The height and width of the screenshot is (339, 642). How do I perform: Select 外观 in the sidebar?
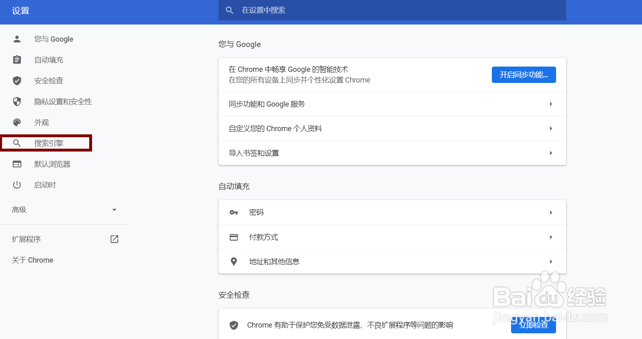click(x=41, y=122)
